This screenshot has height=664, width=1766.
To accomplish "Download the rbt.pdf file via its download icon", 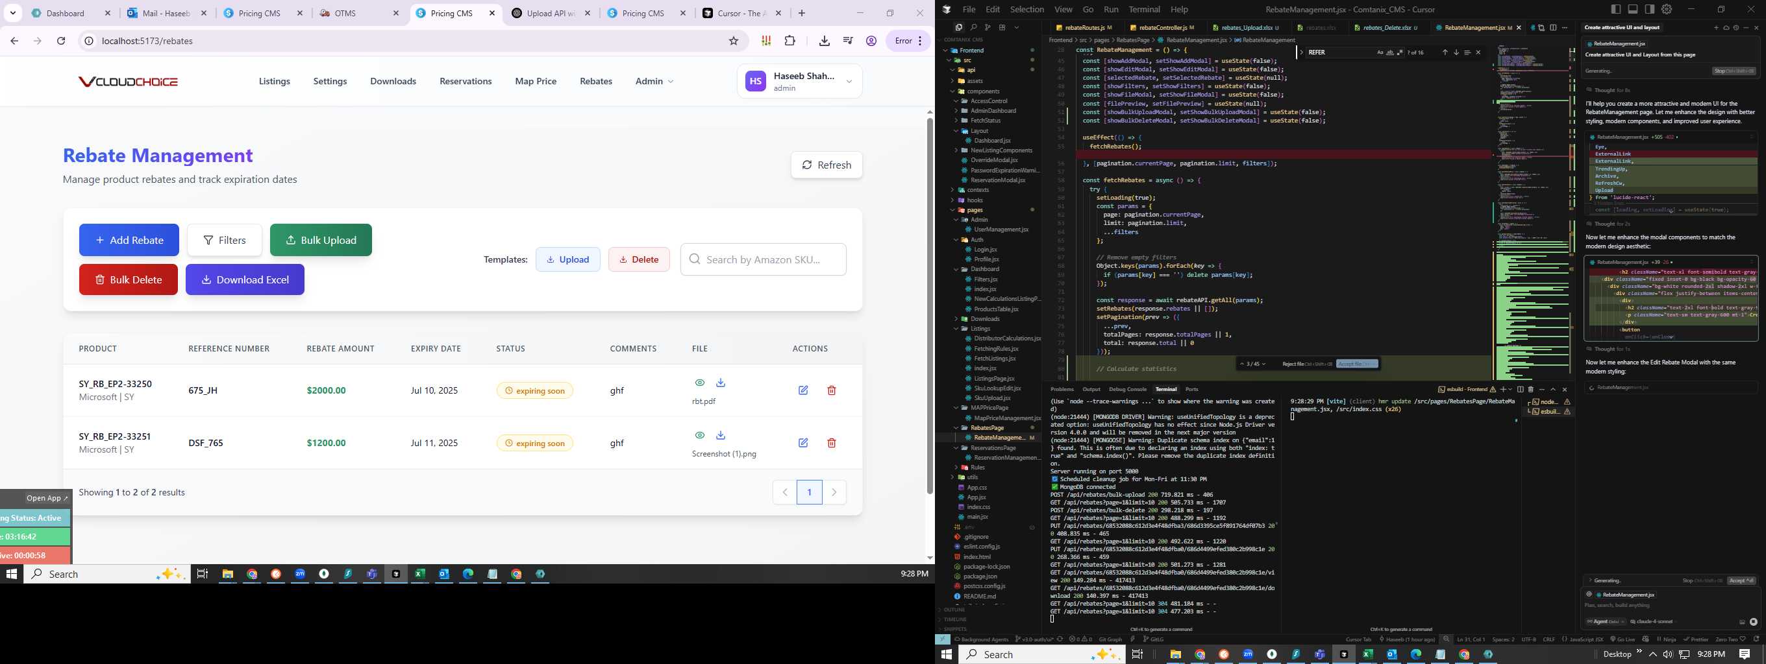I will (721, 383).
